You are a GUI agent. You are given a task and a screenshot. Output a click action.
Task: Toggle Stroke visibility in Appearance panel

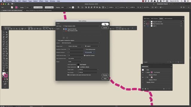coord(143,72)
